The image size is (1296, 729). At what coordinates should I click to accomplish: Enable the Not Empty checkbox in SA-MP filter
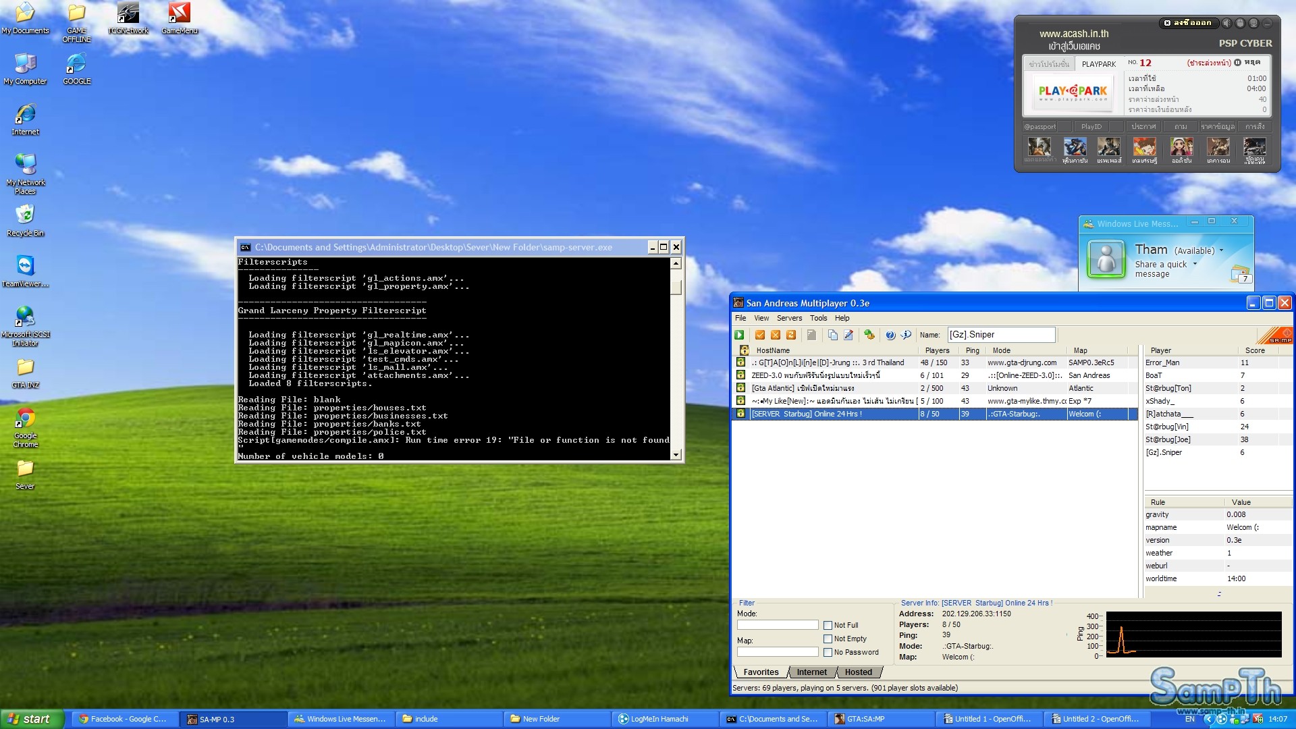click(827, 638)
